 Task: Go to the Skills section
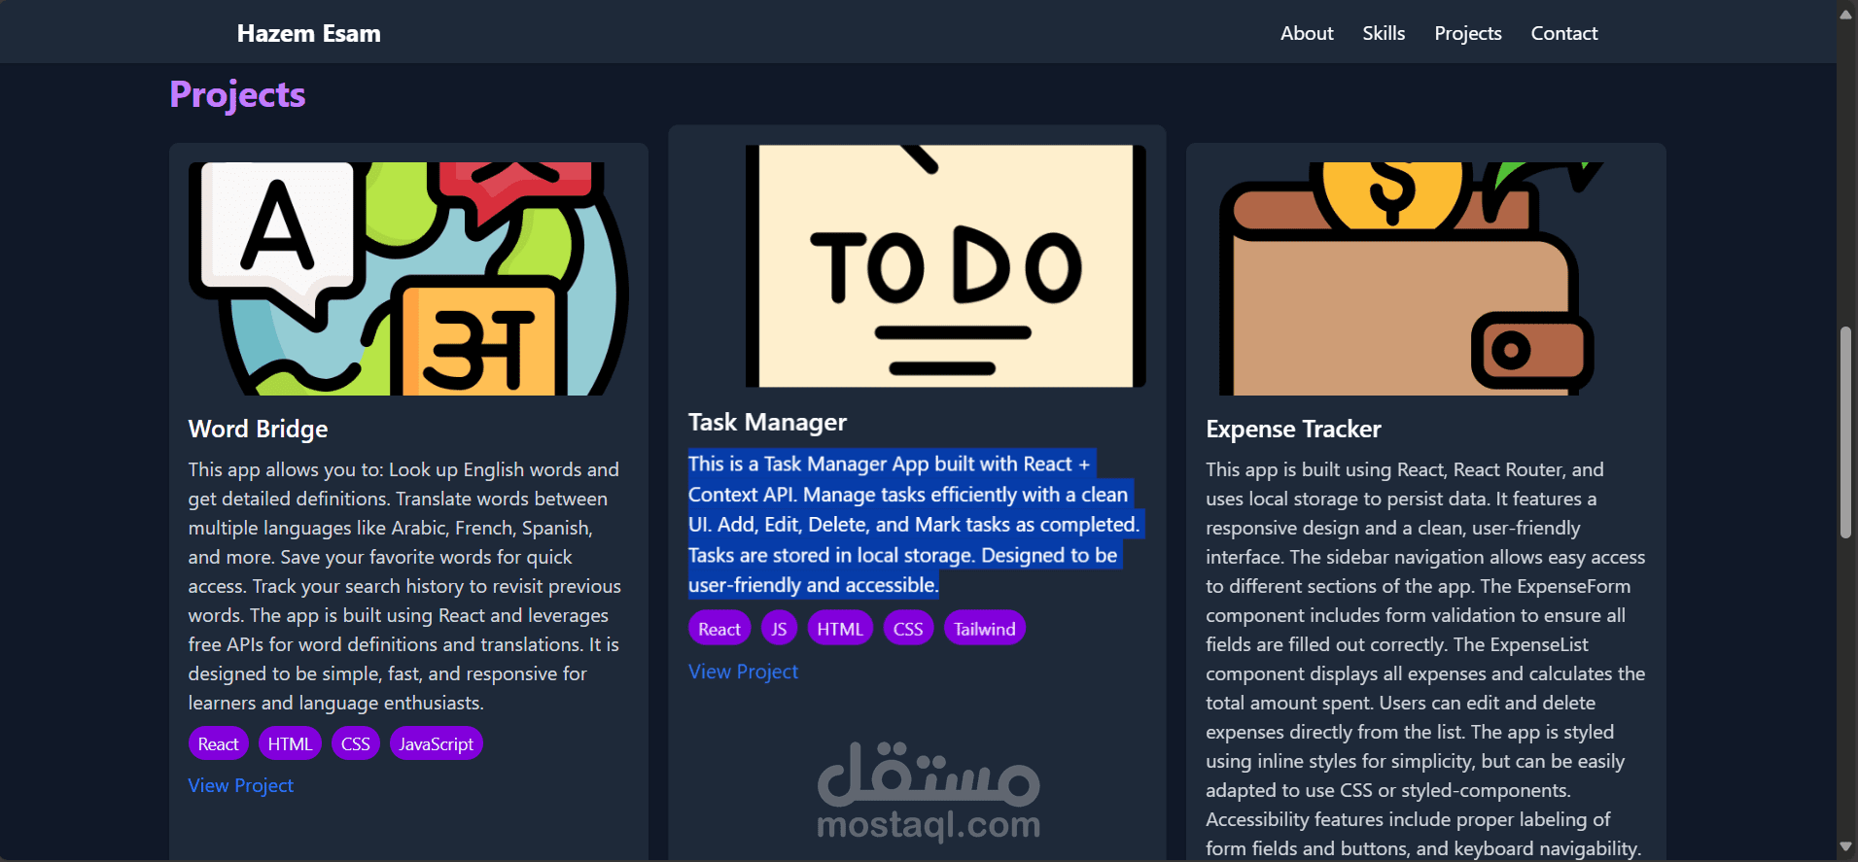(1384, 33)
